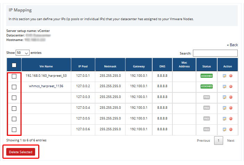Toggle the select-all checkbox in header
This screenshot has height=165, width=244.
[x=14, y=65]
